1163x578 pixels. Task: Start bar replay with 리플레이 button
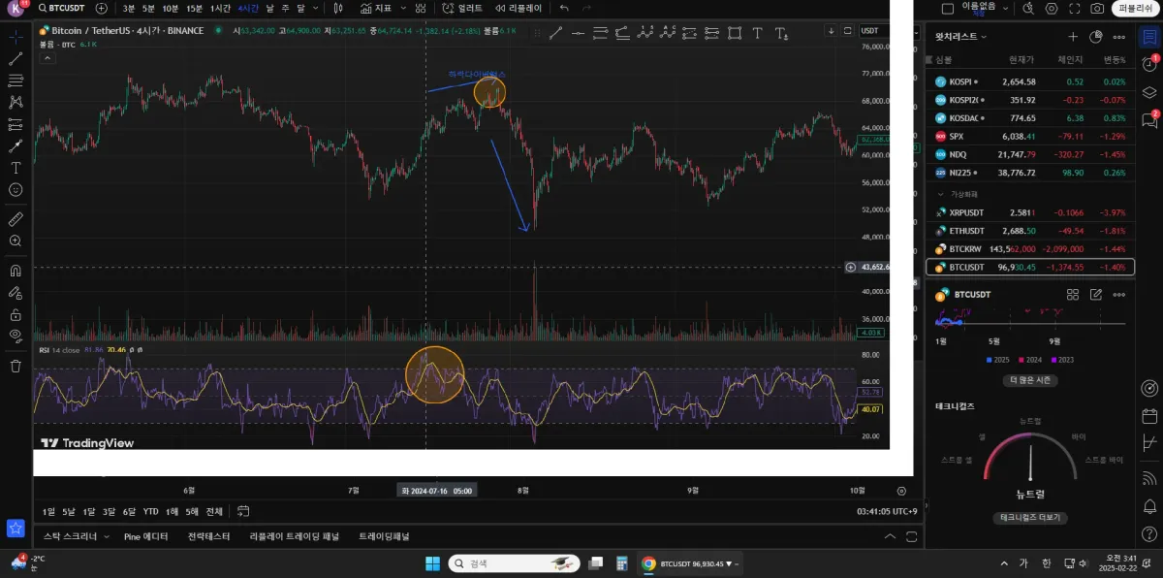coord(519,8)
